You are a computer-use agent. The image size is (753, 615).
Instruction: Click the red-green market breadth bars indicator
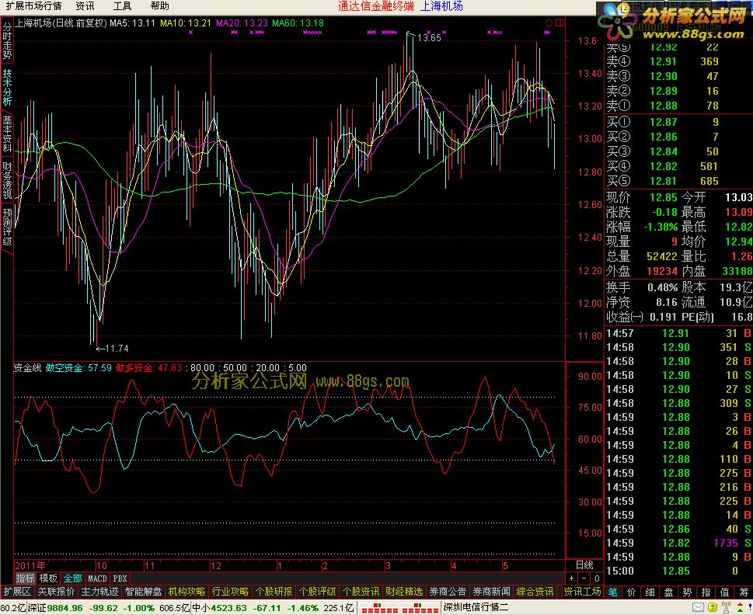pyautogui.click(x=399, y=608)
